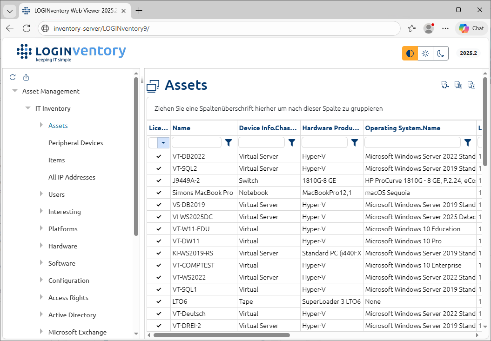
Task: Expand the Hardware tree node arrow
Action: click(41, 246)
